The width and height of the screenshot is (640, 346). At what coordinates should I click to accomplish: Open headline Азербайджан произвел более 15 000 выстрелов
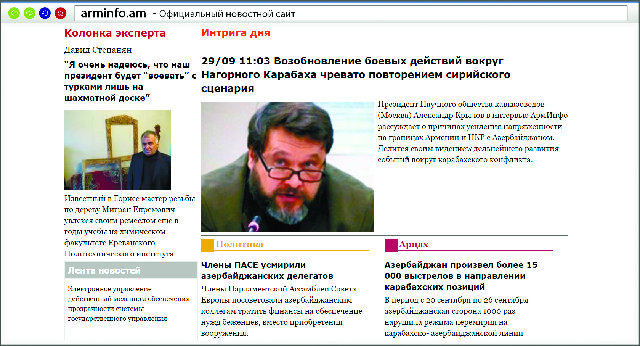point(461,276)
